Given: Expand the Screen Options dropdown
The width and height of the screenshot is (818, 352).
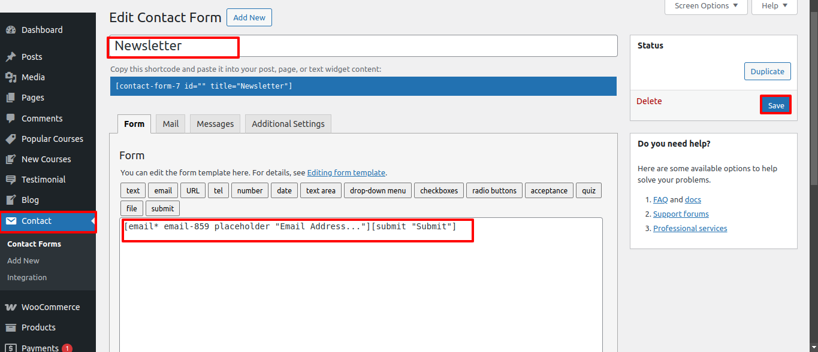Looking at the screenshot, I should pos(706,6).
